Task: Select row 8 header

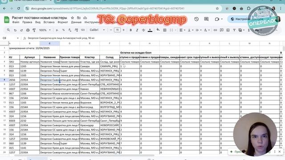Action: tap(4, 80)
